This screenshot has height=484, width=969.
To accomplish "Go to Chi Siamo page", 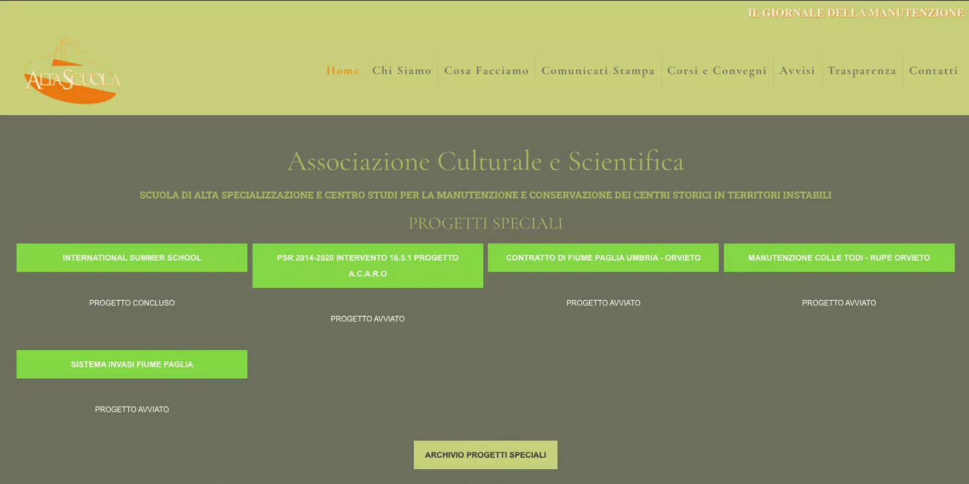I will pyautogui.click(x=402, y=70).
